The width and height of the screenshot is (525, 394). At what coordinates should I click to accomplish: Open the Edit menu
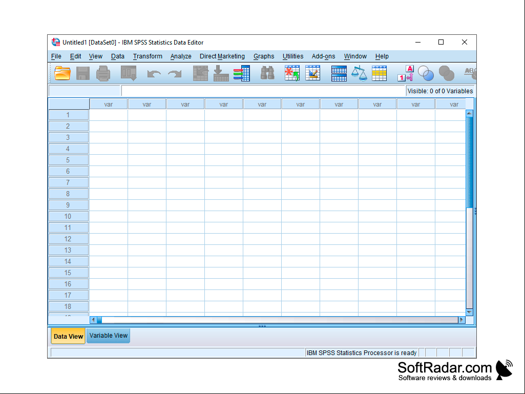pos(76,56)
